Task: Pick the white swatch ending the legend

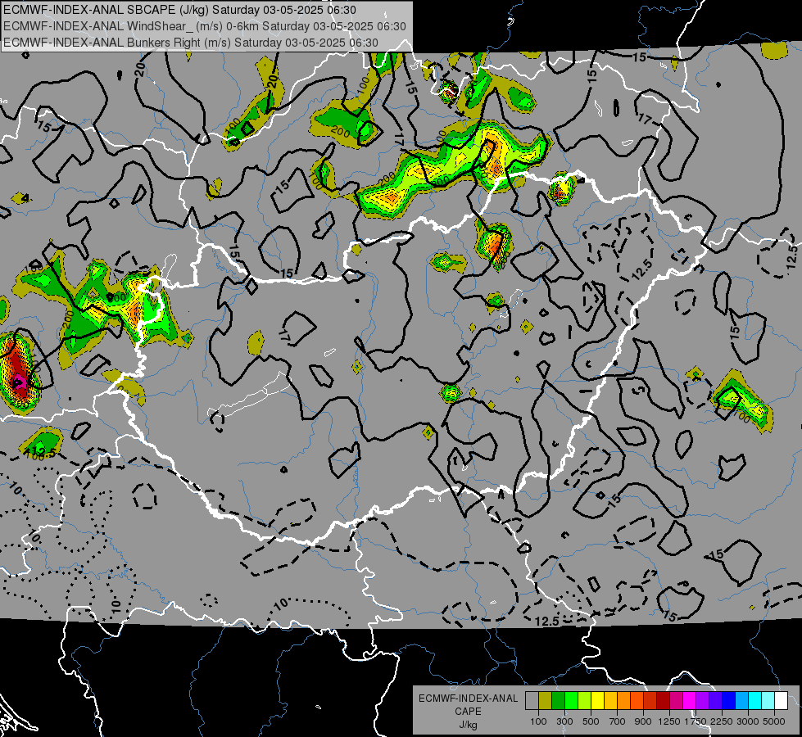Action: 781,701
